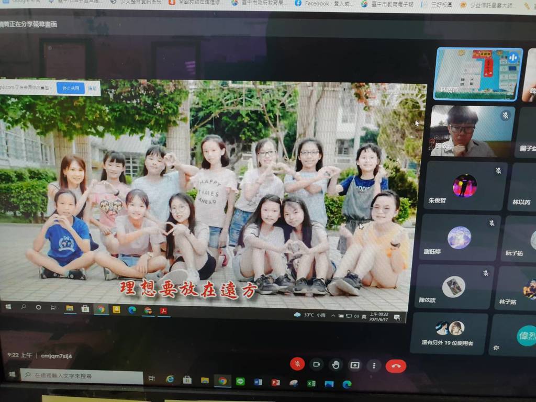This screenshot has width=536, height=402.
Task: Toggle the camera in the Meet controls
Action: [x=317, y=364]
